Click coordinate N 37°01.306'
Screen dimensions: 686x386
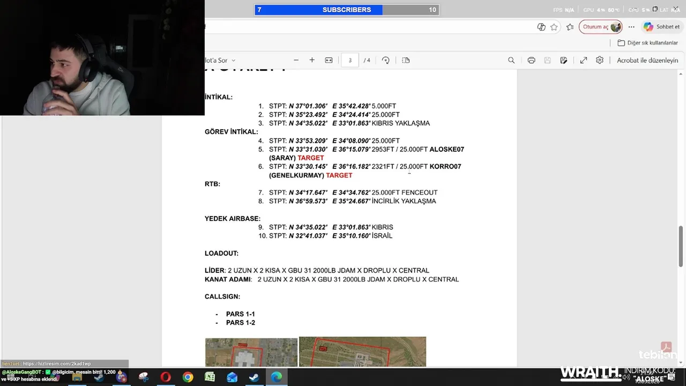pyautogui.click(x=308, y=106)
